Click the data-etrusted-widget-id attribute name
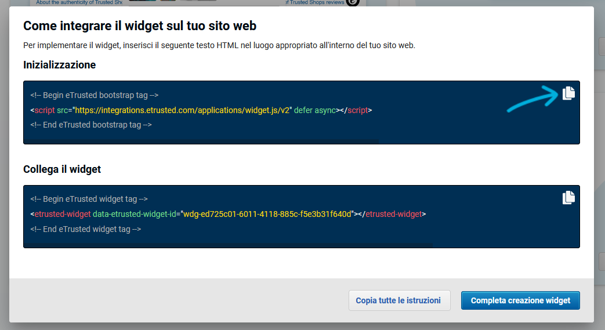This screenshot has height=330, width=605. (x=134, y=214)
